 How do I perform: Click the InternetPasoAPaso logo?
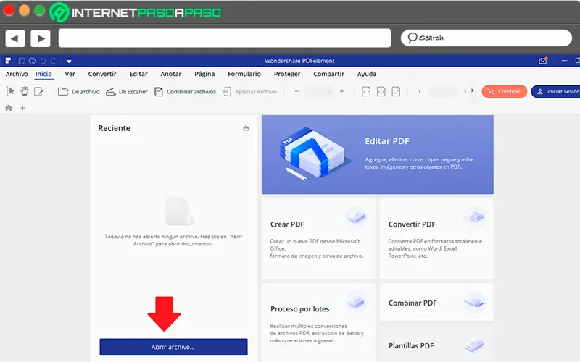[135, 12]
